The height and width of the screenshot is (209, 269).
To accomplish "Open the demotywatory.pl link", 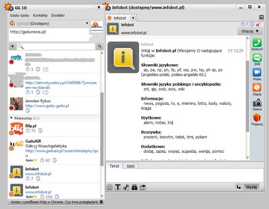I will pyautogui.click(x=61, y=85).
